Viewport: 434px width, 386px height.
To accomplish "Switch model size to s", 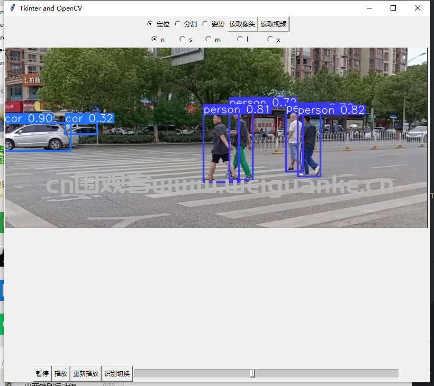I will (x=183, y=39).
